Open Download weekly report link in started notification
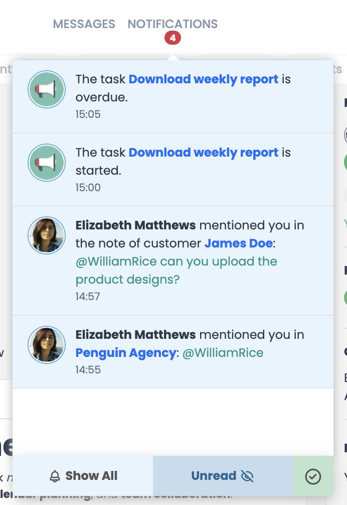The width and height of the screenshot is (347, 505). point(203,153)
